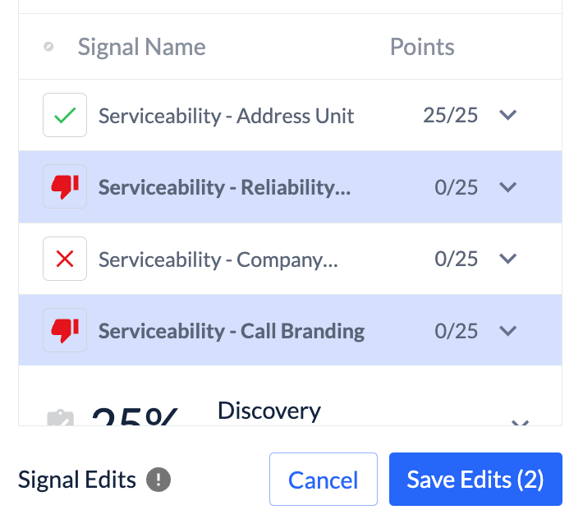Toggle the green checkmark for Address Unit
Screen dimensions: 583x519
(x=65, y=116)
